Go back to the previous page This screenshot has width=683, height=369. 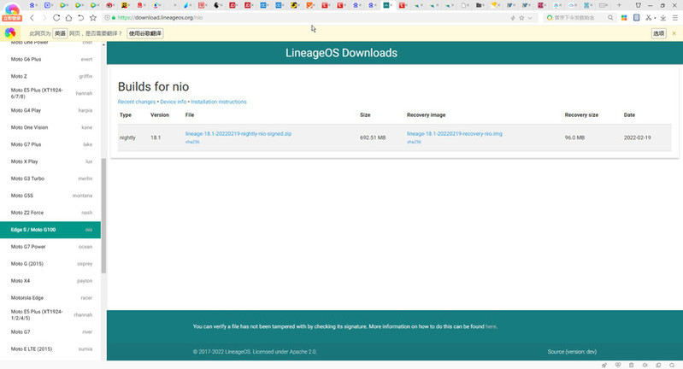pos(32,18)
